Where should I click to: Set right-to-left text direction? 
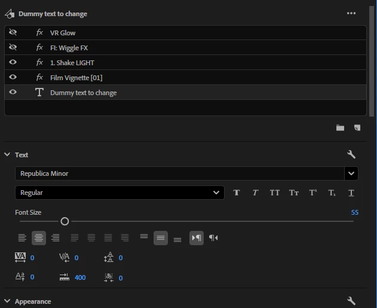pos(213,238)
